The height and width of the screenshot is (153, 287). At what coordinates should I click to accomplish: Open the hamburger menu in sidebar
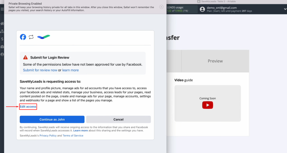click(x=2, y=10)
